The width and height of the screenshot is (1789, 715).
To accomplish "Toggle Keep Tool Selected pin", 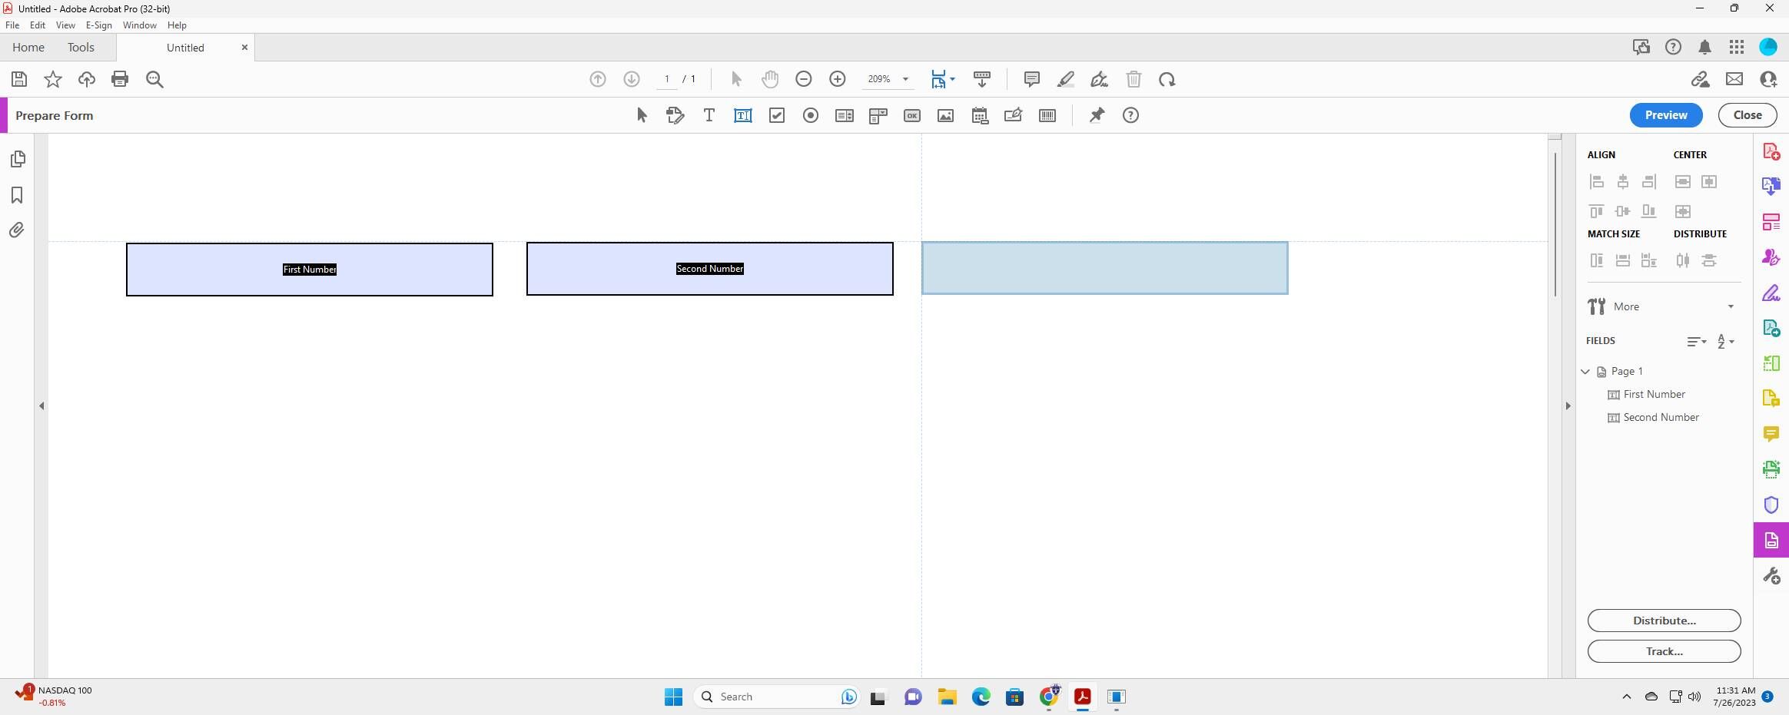I will point(1096,115).
